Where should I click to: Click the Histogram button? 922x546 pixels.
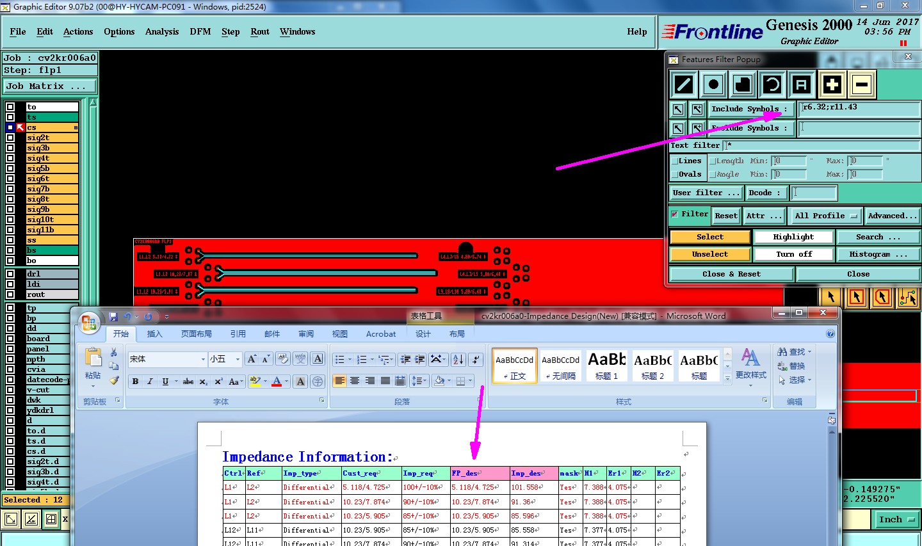point(878,254)
